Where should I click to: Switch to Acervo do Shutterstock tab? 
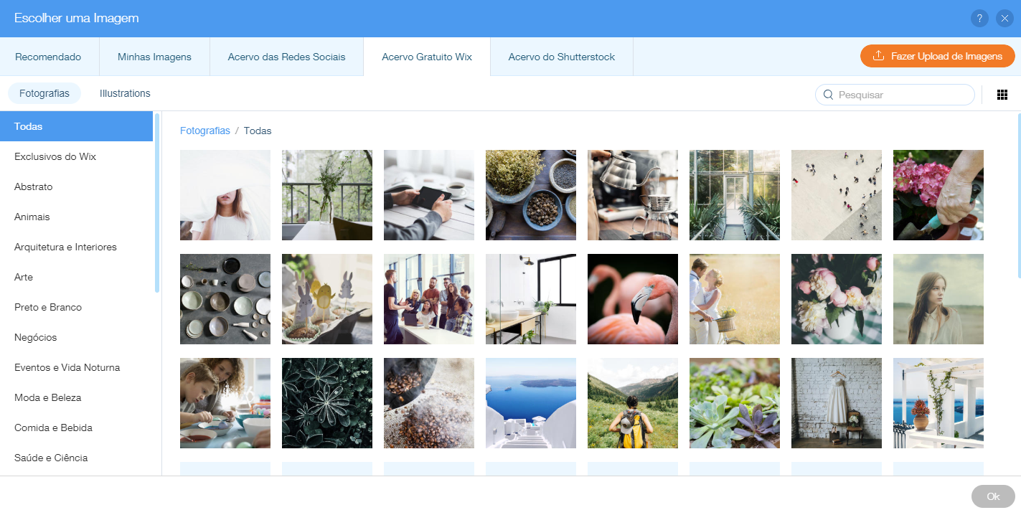562,57
